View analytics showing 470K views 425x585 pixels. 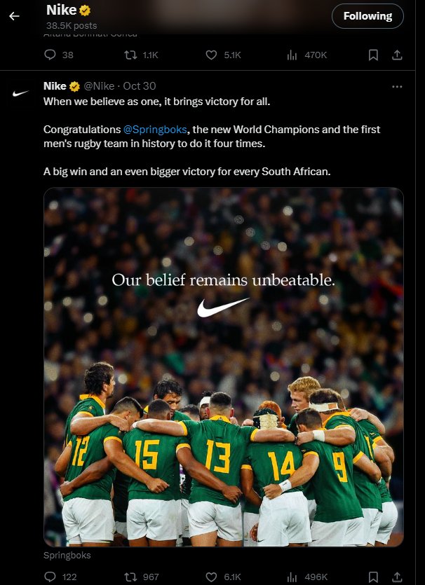306,55
